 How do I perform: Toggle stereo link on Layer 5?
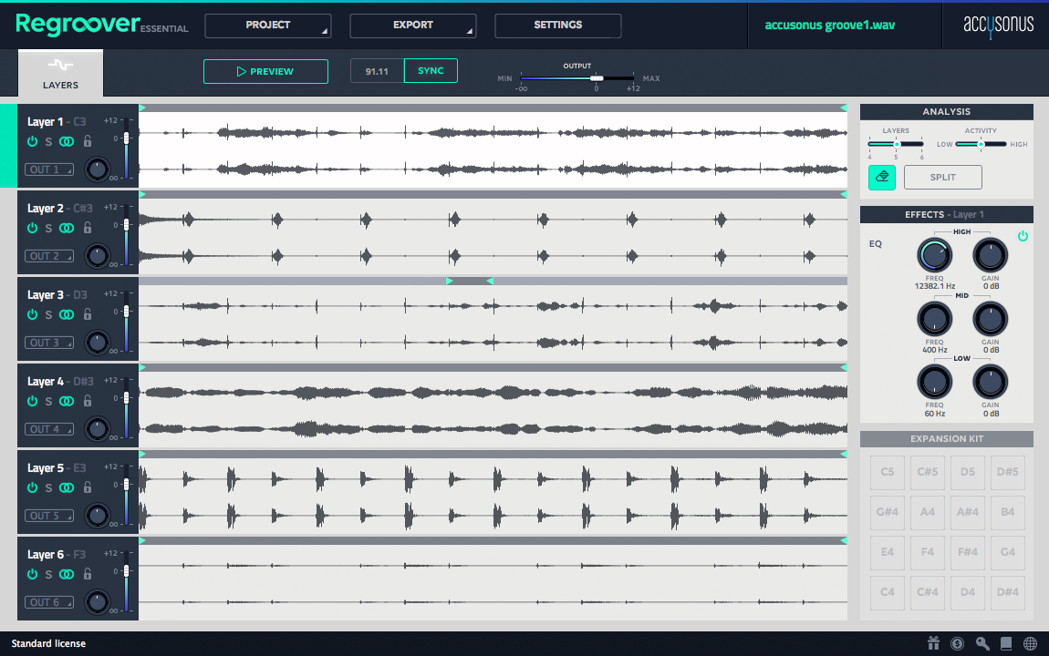point(67,487)
